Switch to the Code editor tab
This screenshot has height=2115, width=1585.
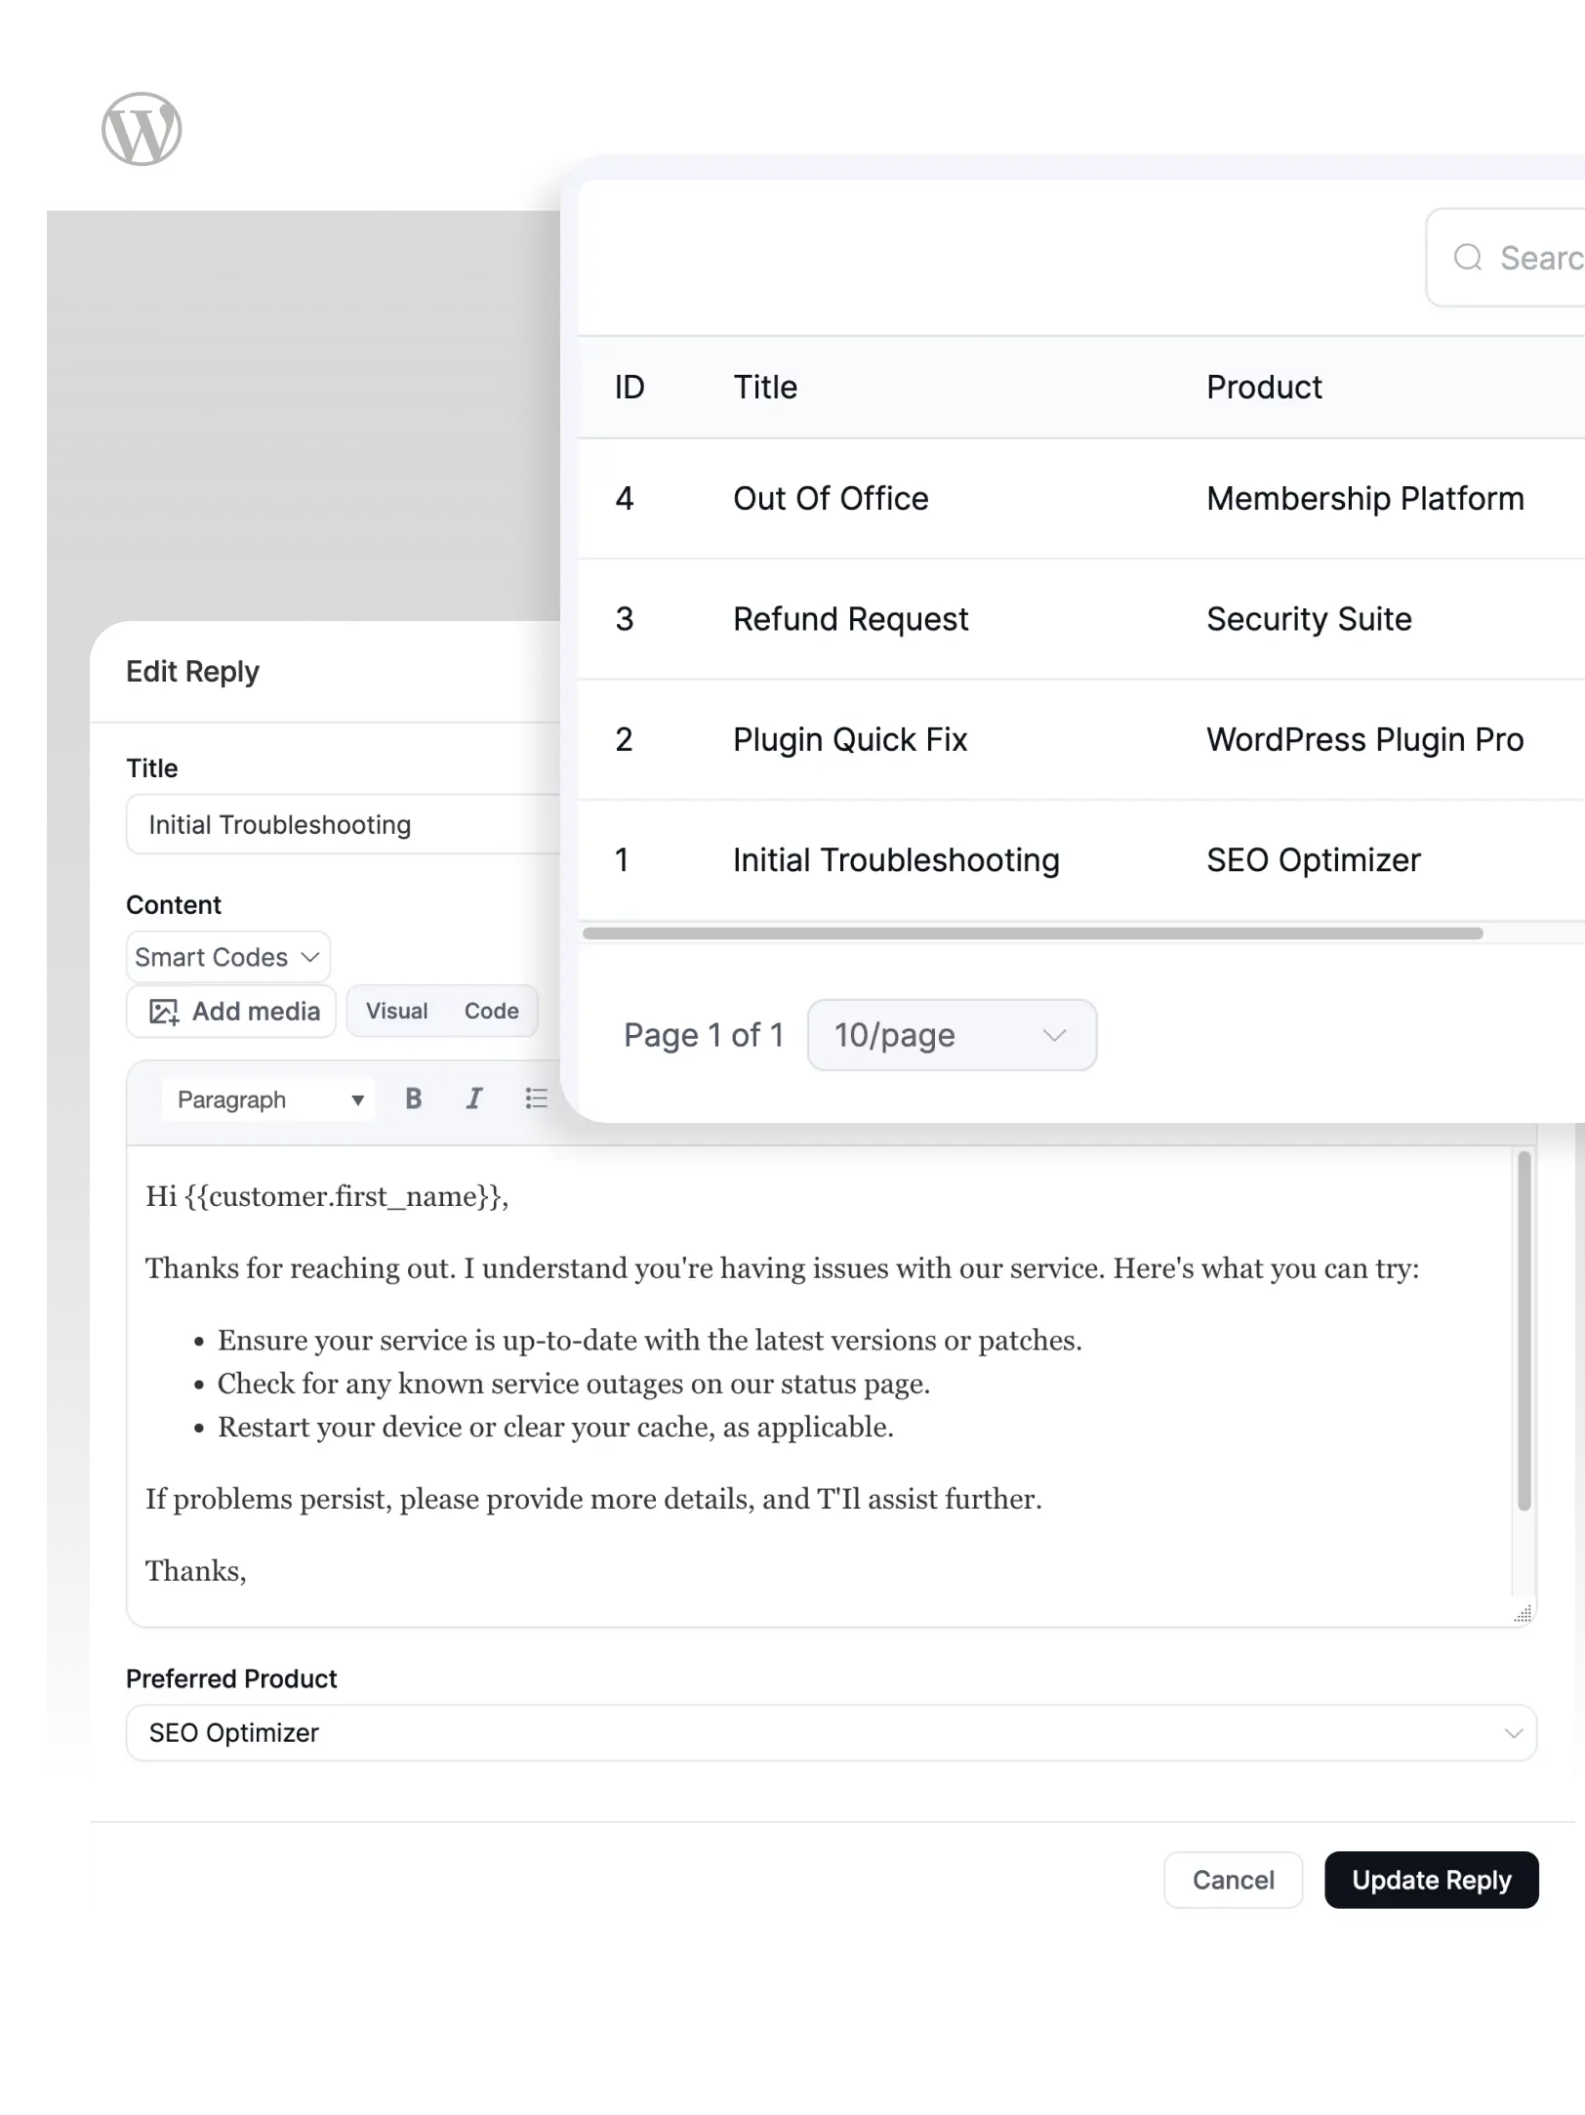tap(489, 1011)
